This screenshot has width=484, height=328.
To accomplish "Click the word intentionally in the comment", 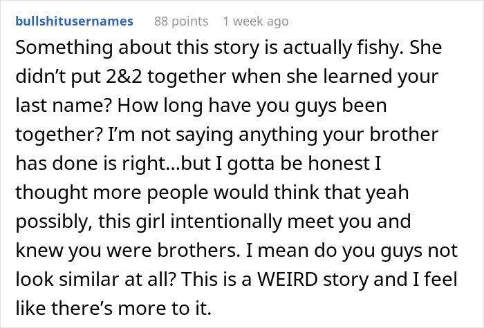I will (226, 222).
